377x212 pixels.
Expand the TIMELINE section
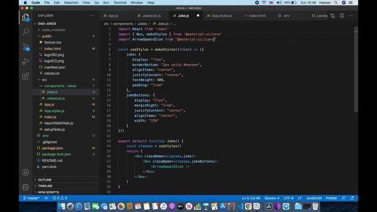(x=45, y=186)
